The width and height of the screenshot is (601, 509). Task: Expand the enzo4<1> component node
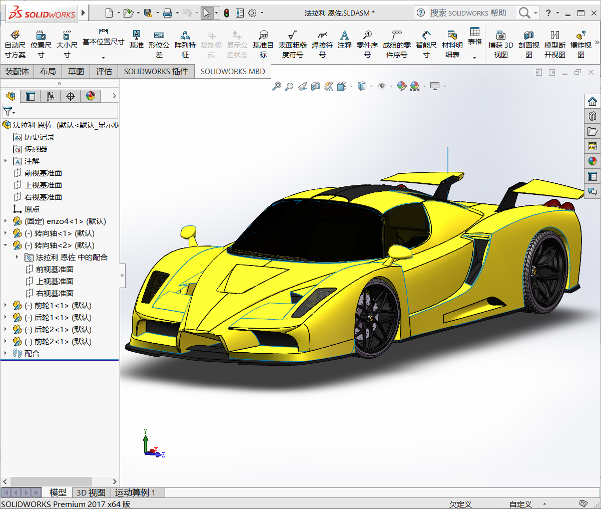point(6,221)
